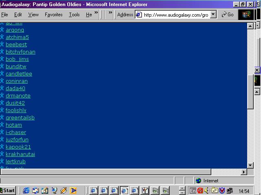
Task: Click the red circular tray icon
Action: [200, 191]
